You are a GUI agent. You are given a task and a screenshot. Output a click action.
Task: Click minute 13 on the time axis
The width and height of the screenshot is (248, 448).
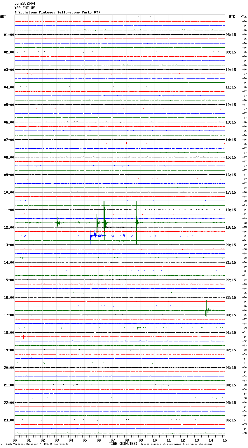tap(197, 440)
